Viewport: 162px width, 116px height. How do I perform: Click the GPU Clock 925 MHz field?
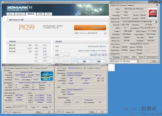click(x=125, y=47)
